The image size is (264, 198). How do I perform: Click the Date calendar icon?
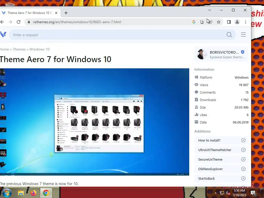pos(196,122)
